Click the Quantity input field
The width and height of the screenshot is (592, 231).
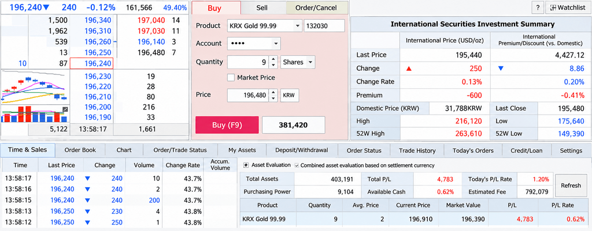pyautogui.click(x=248, y=62)
